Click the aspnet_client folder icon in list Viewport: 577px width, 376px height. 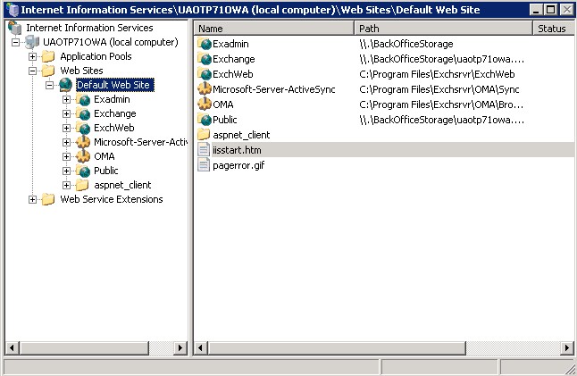[x=204, y=135]
